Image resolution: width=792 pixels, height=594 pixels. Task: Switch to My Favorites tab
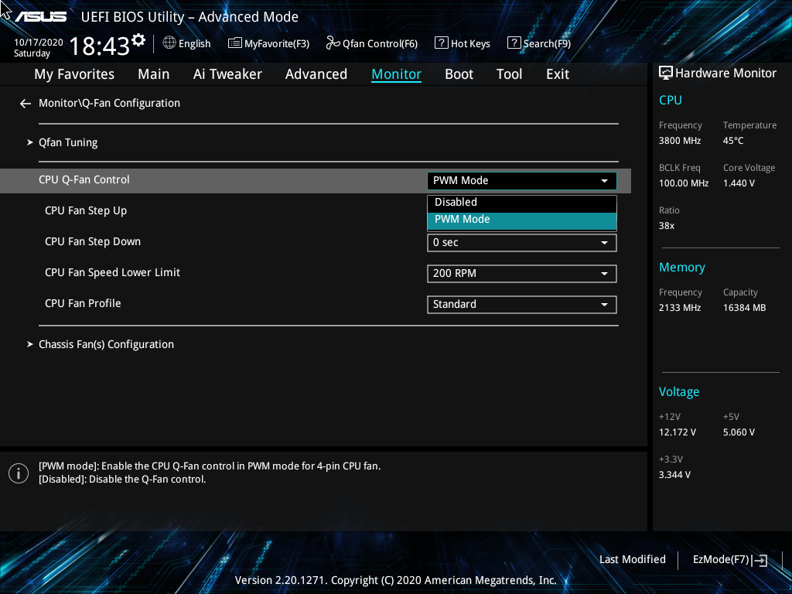click(74, 74)
